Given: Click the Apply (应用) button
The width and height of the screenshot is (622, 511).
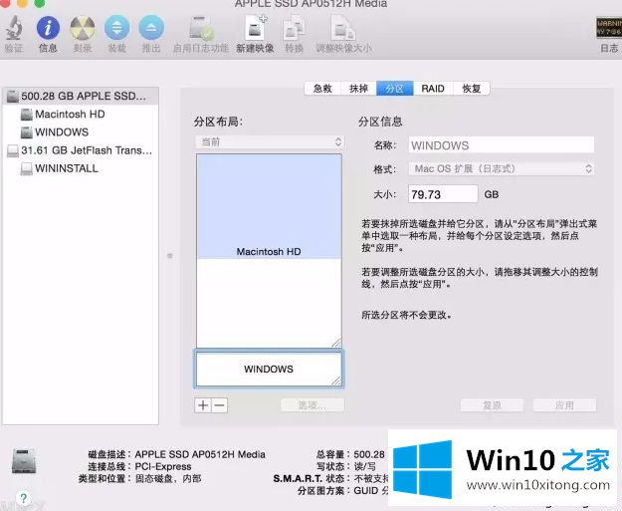Looking at the screenshot, I should (564, 405).
